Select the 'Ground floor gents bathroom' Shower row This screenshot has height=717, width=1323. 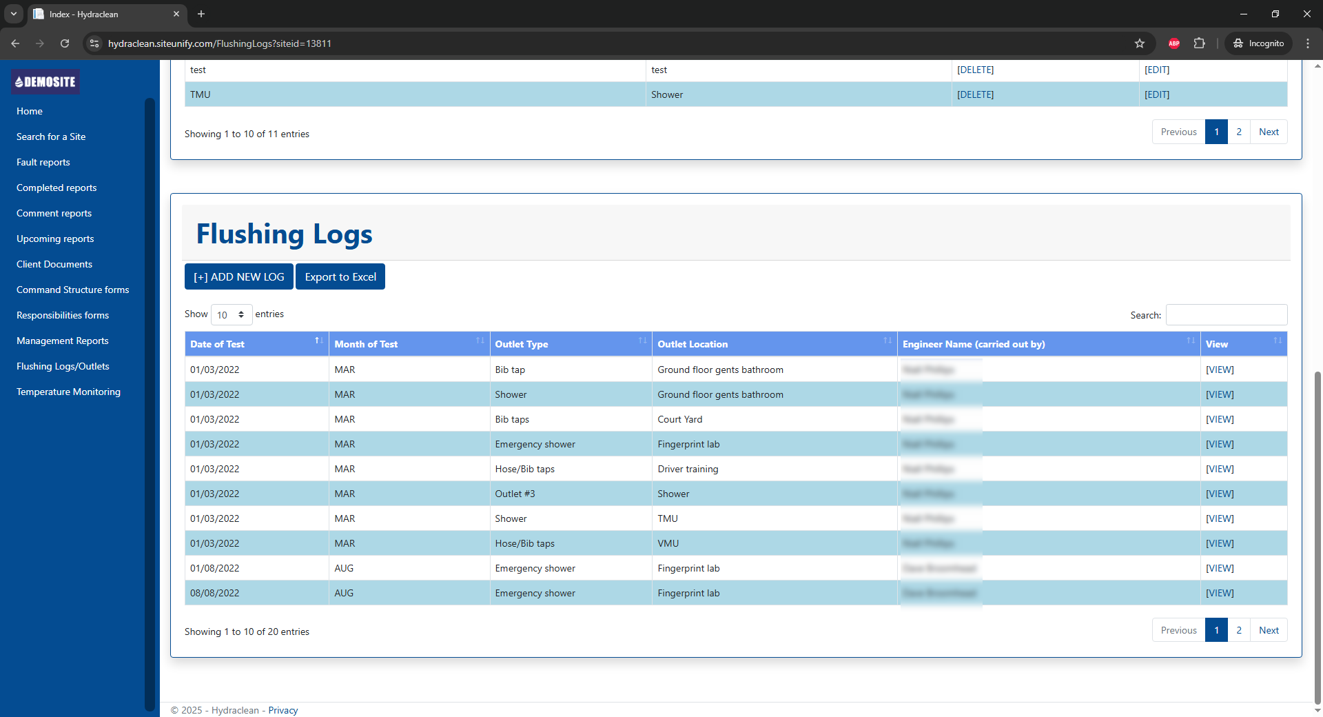pos(736,394)
